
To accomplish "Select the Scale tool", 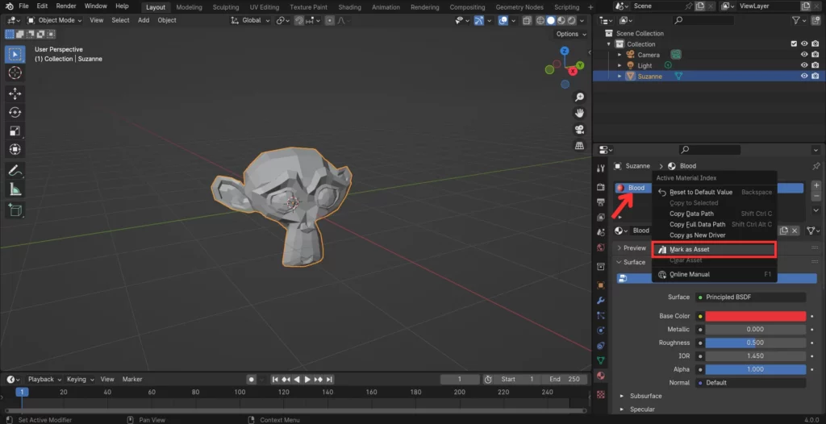I will [x=15, y=131].
